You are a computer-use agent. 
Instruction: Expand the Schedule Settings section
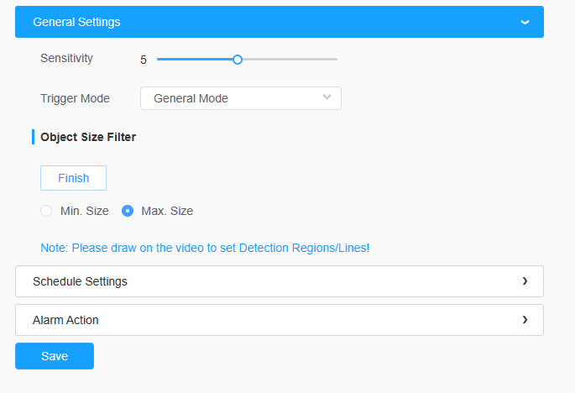pyautogui.click(x=280, y=281)
